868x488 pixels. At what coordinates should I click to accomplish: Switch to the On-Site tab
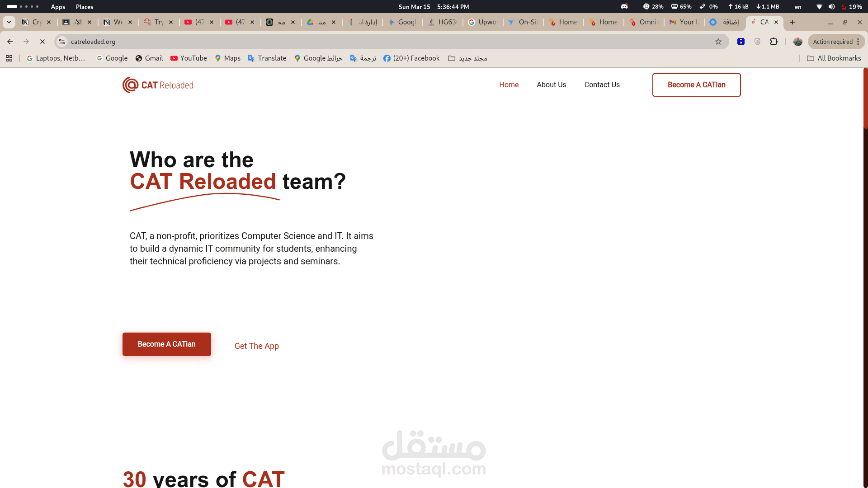(524, 22)
